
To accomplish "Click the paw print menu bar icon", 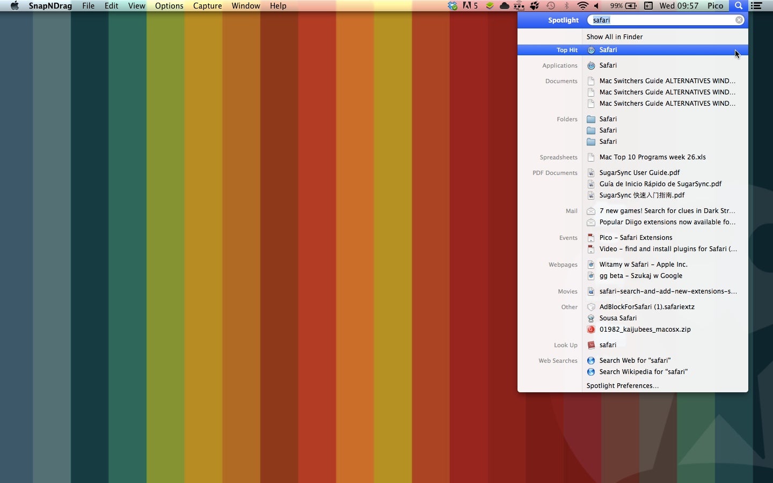I will pyautogui.click(x=535, y=6).
